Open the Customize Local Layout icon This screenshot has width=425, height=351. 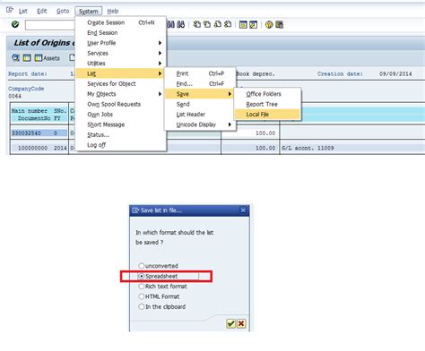pyautogui.click(x=280, y=25)
